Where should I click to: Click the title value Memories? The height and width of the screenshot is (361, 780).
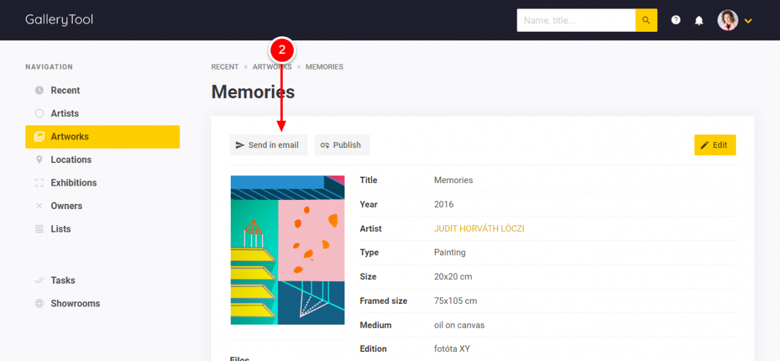click(454, 180)
